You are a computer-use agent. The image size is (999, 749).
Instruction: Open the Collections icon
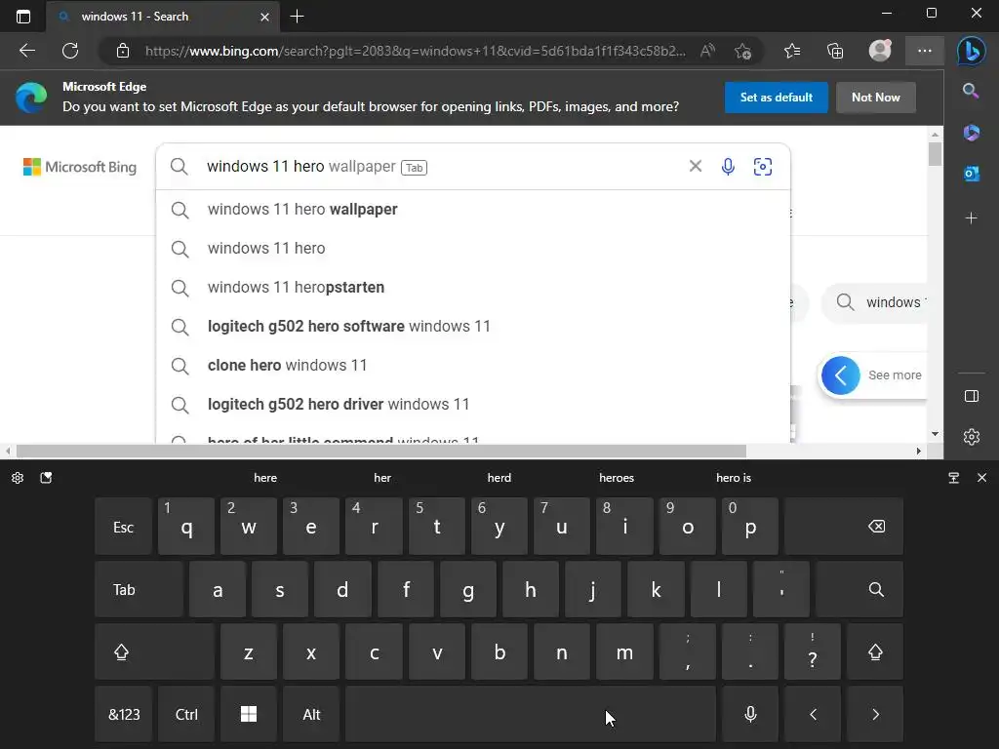tap(835, 51)
